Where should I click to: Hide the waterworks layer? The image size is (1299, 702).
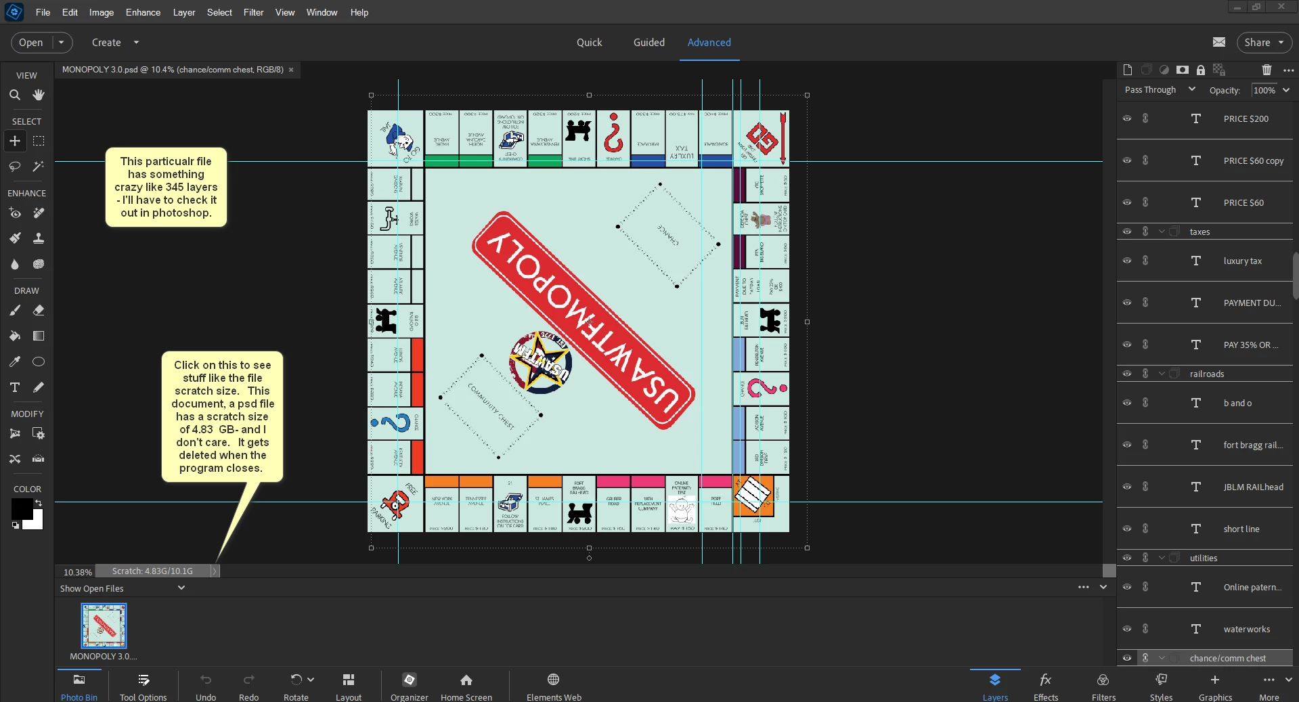[1127, 629]
